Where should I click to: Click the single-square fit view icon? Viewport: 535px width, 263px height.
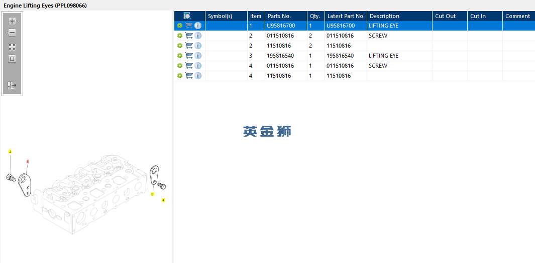pos(12,59)
